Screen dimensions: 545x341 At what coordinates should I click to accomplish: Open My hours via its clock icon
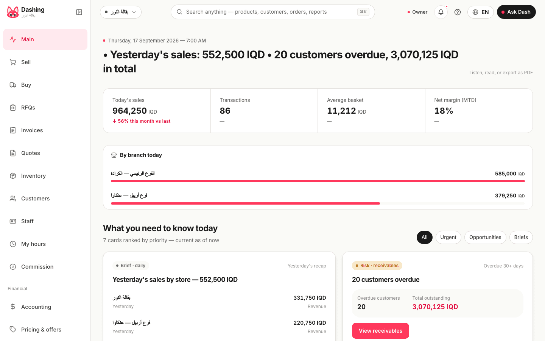coord(13,244)
